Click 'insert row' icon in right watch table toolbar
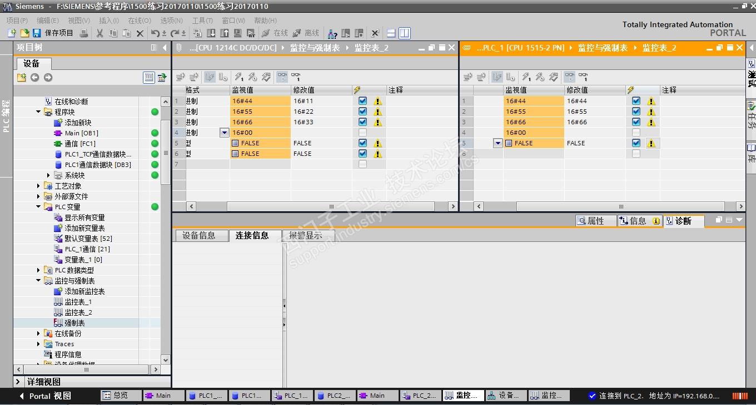Viewport: 756px width, 405px height. click(x=468, y=77)
